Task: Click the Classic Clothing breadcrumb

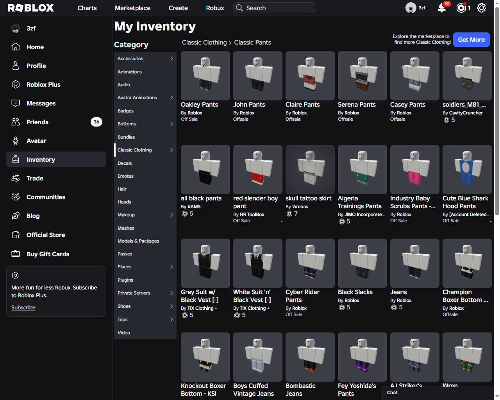Action: (x=204, y=43)
